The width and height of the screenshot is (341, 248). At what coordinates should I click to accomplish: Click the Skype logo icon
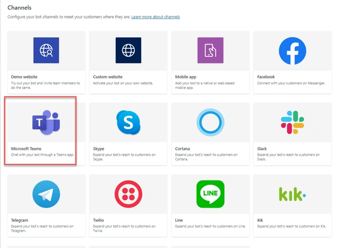(x=129, y=122)
